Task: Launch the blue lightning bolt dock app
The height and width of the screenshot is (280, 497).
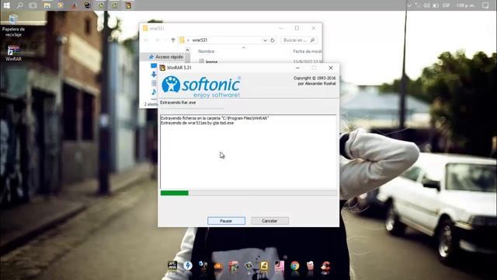Action: (x=188, y=266)
